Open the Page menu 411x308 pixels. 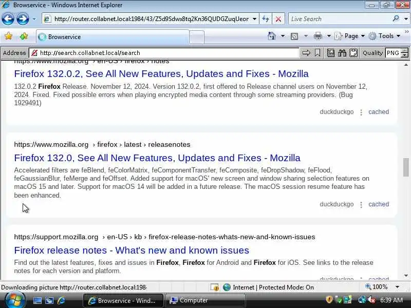pos(349,36)
